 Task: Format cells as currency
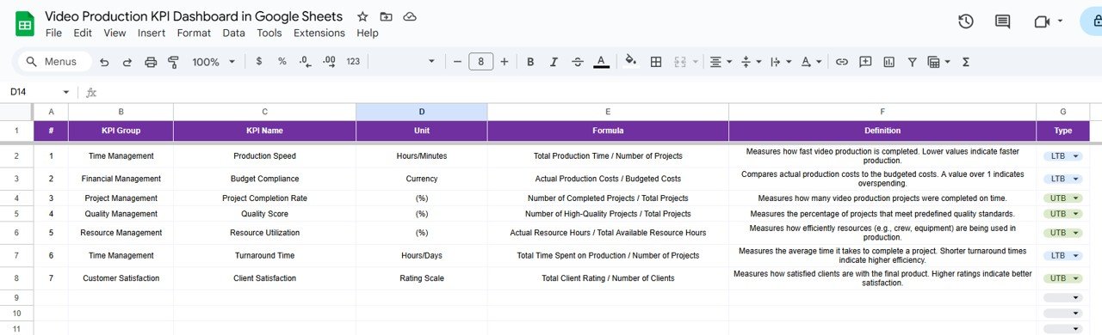click(x=259, y=62)
